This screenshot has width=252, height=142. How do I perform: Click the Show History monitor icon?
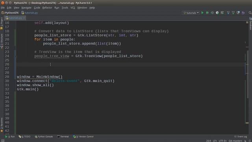click(x=238, y=13)
